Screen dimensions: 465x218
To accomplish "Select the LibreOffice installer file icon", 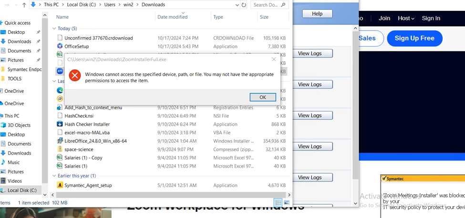I will pyautogui.click(x=60, y=141).
